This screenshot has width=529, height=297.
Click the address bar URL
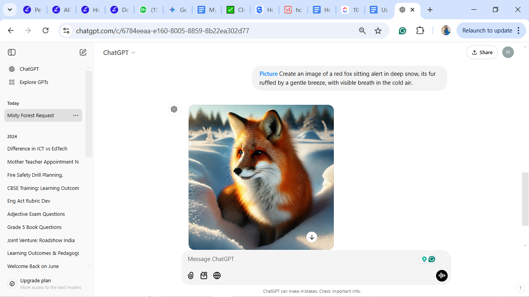point(163,31)
